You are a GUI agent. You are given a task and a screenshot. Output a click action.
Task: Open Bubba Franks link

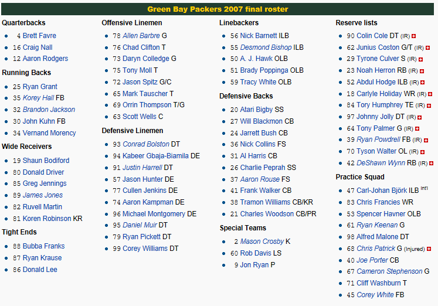click(43, 246)
